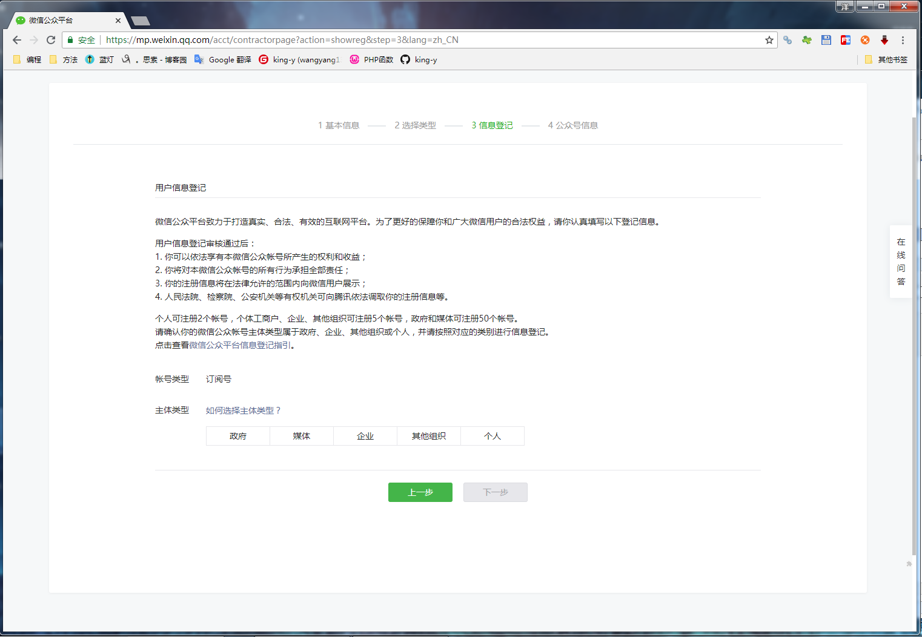Click step 2 选择类型
922x637 pixels.
coord(415,125)
